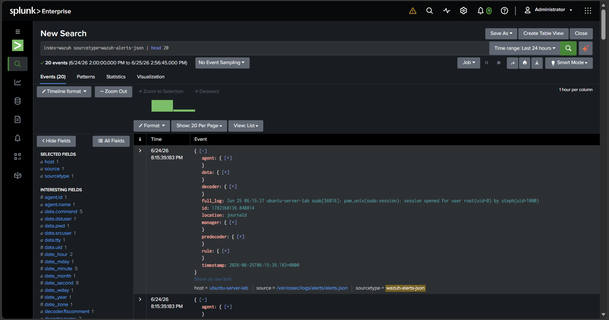
Task: Click the share job arrow icon
Action: pos(513,63)
